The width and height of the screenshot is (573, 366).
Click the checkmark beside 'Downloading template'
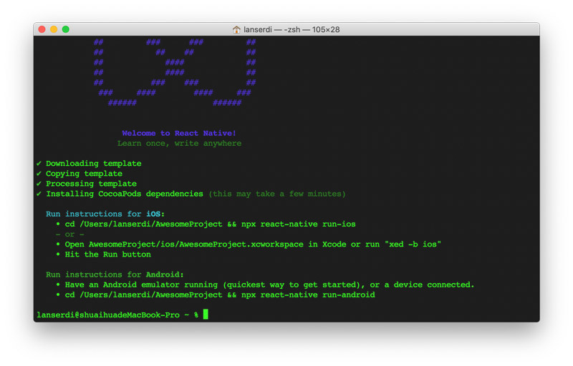(x=39, y=163)
